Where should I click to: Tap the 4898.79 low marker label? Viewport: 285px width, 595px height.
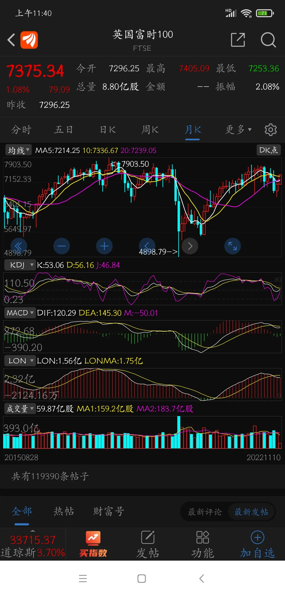coord(153,252)
